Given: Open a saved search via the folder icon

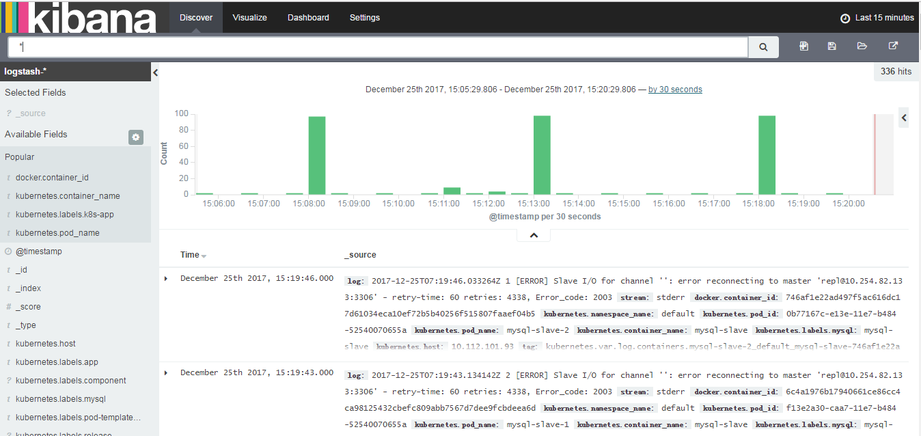Looking at the screenshot, I should click(862, 46).
